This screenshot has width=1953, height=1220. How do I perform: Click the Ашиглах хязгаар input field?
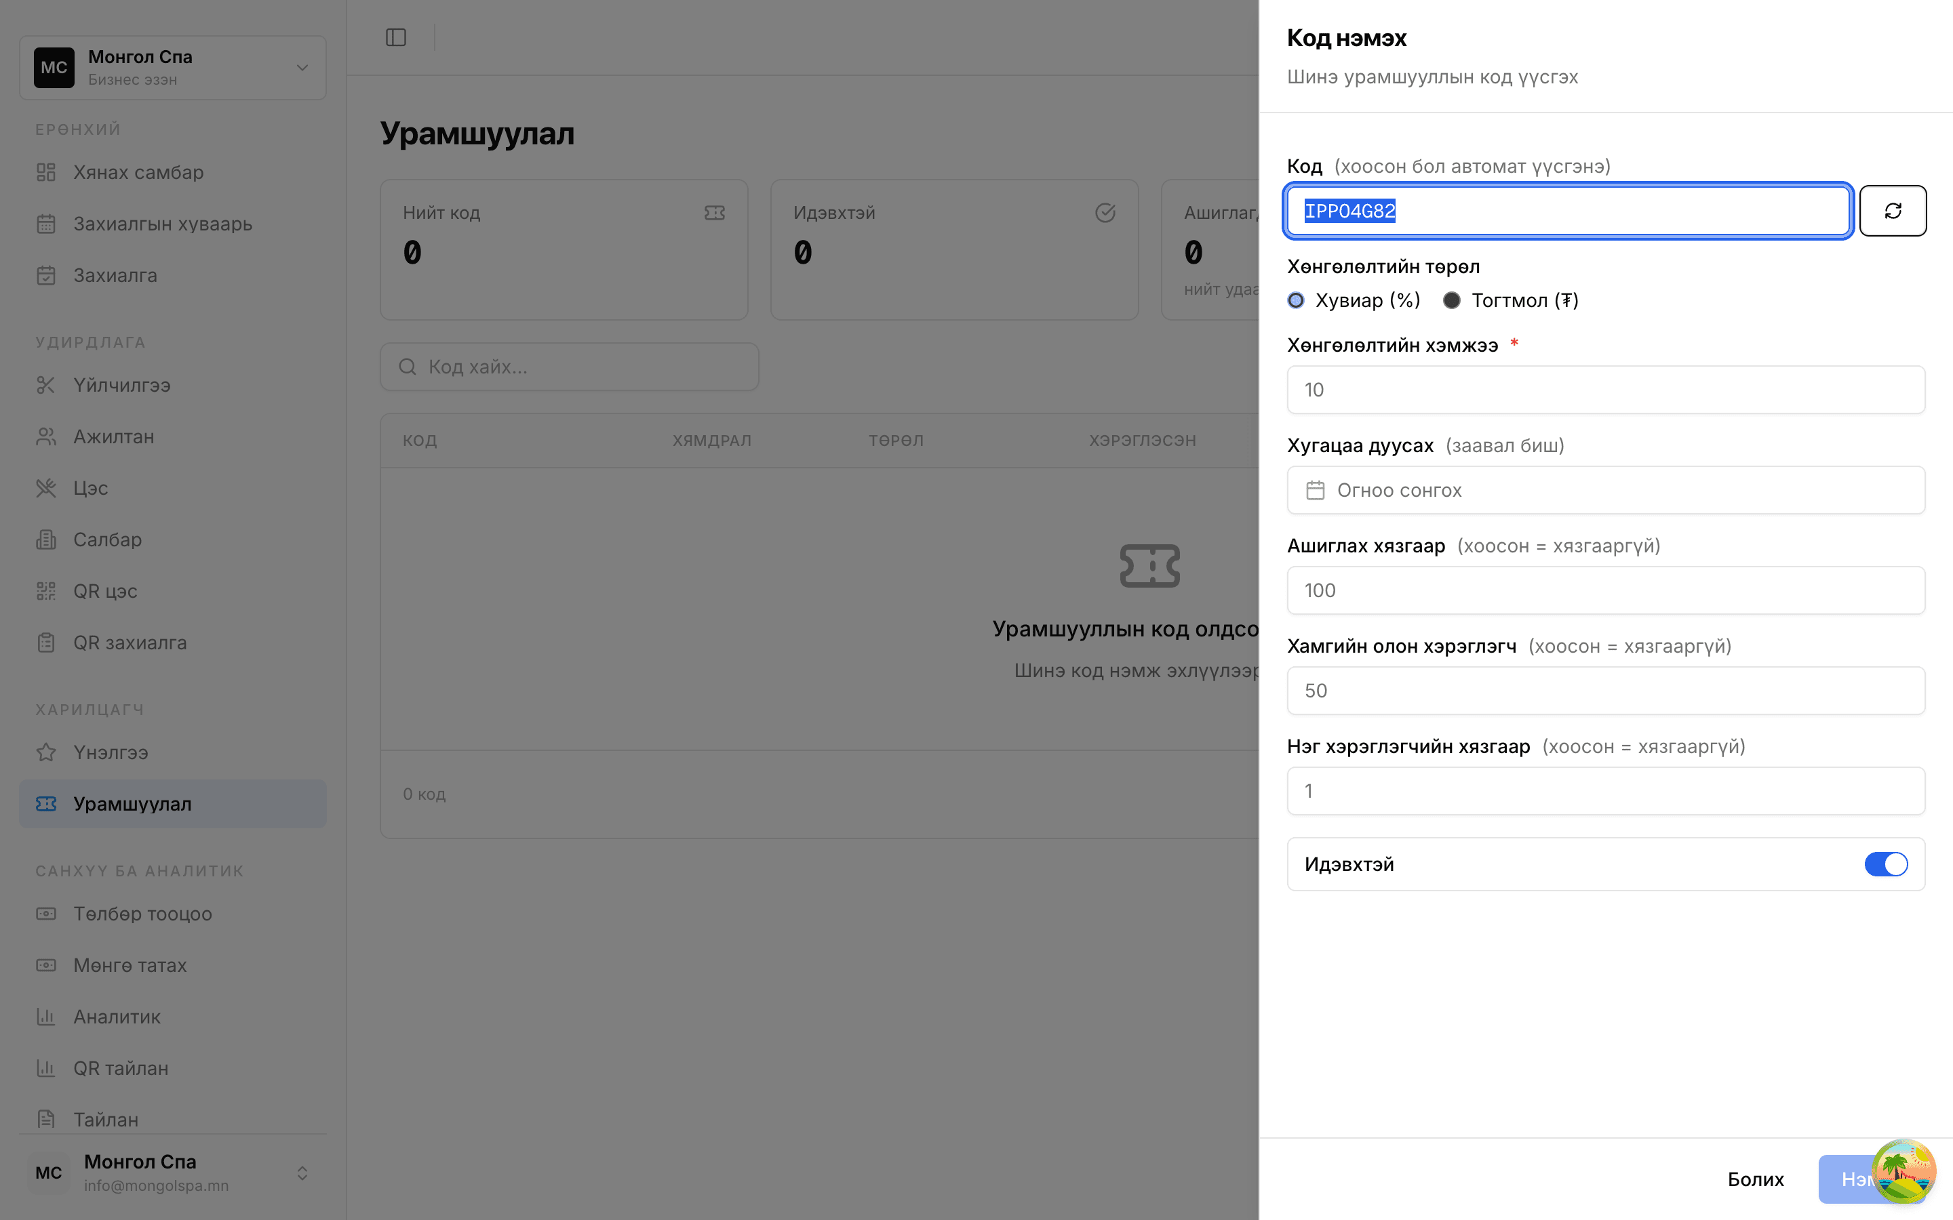(x=1606, y=590)
